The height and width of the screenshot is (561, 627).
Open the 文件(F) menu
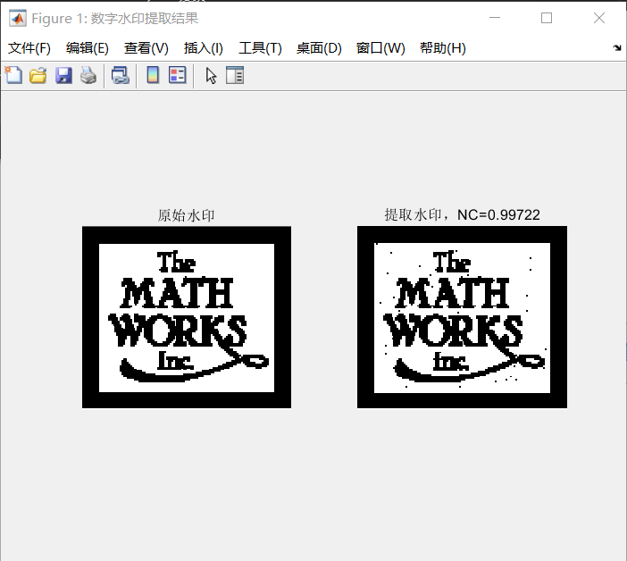[x=29, y=48]
